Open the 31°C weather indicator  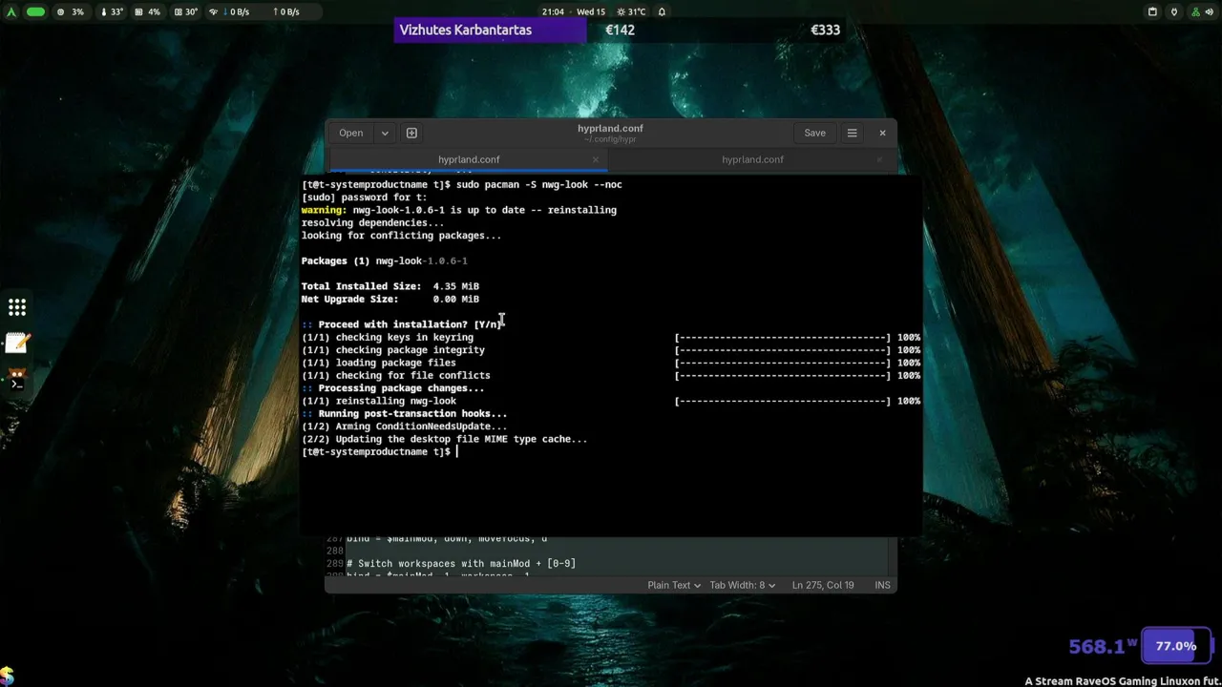632,11
